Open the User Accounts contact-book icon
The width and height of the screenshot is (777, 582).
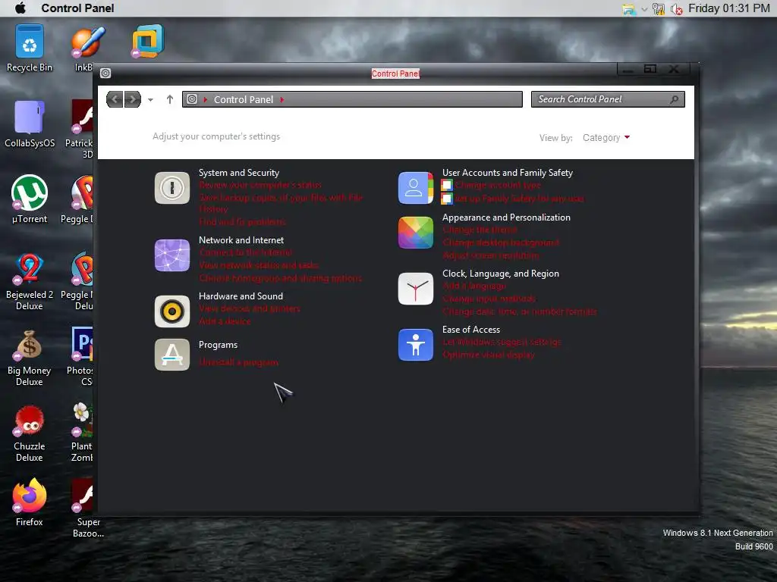pos(416,188)
